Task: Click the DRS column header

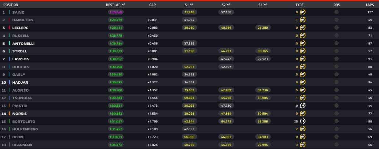Action: pyautogui.click(x=337, y=5)
